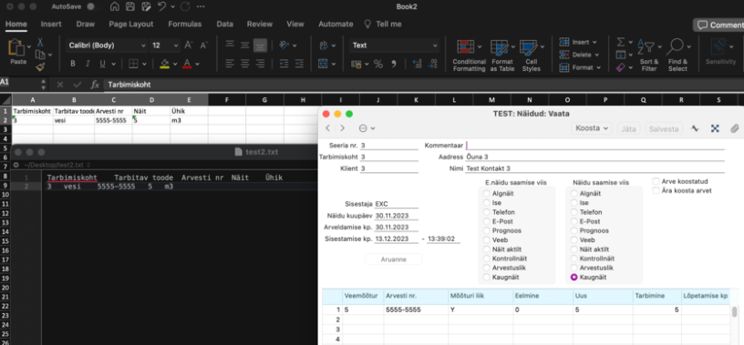The height and width of the screenshot is (345, 744).
Task: Open the Paste options arrow
Action: 29,47
